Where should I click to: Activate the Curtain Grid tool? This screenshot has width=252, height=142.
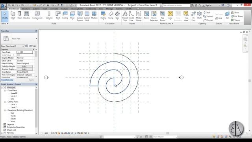87,16
